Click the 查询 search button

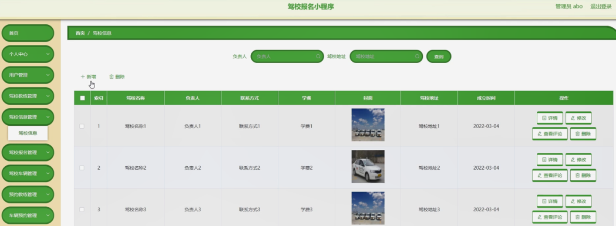pos(439,56)
